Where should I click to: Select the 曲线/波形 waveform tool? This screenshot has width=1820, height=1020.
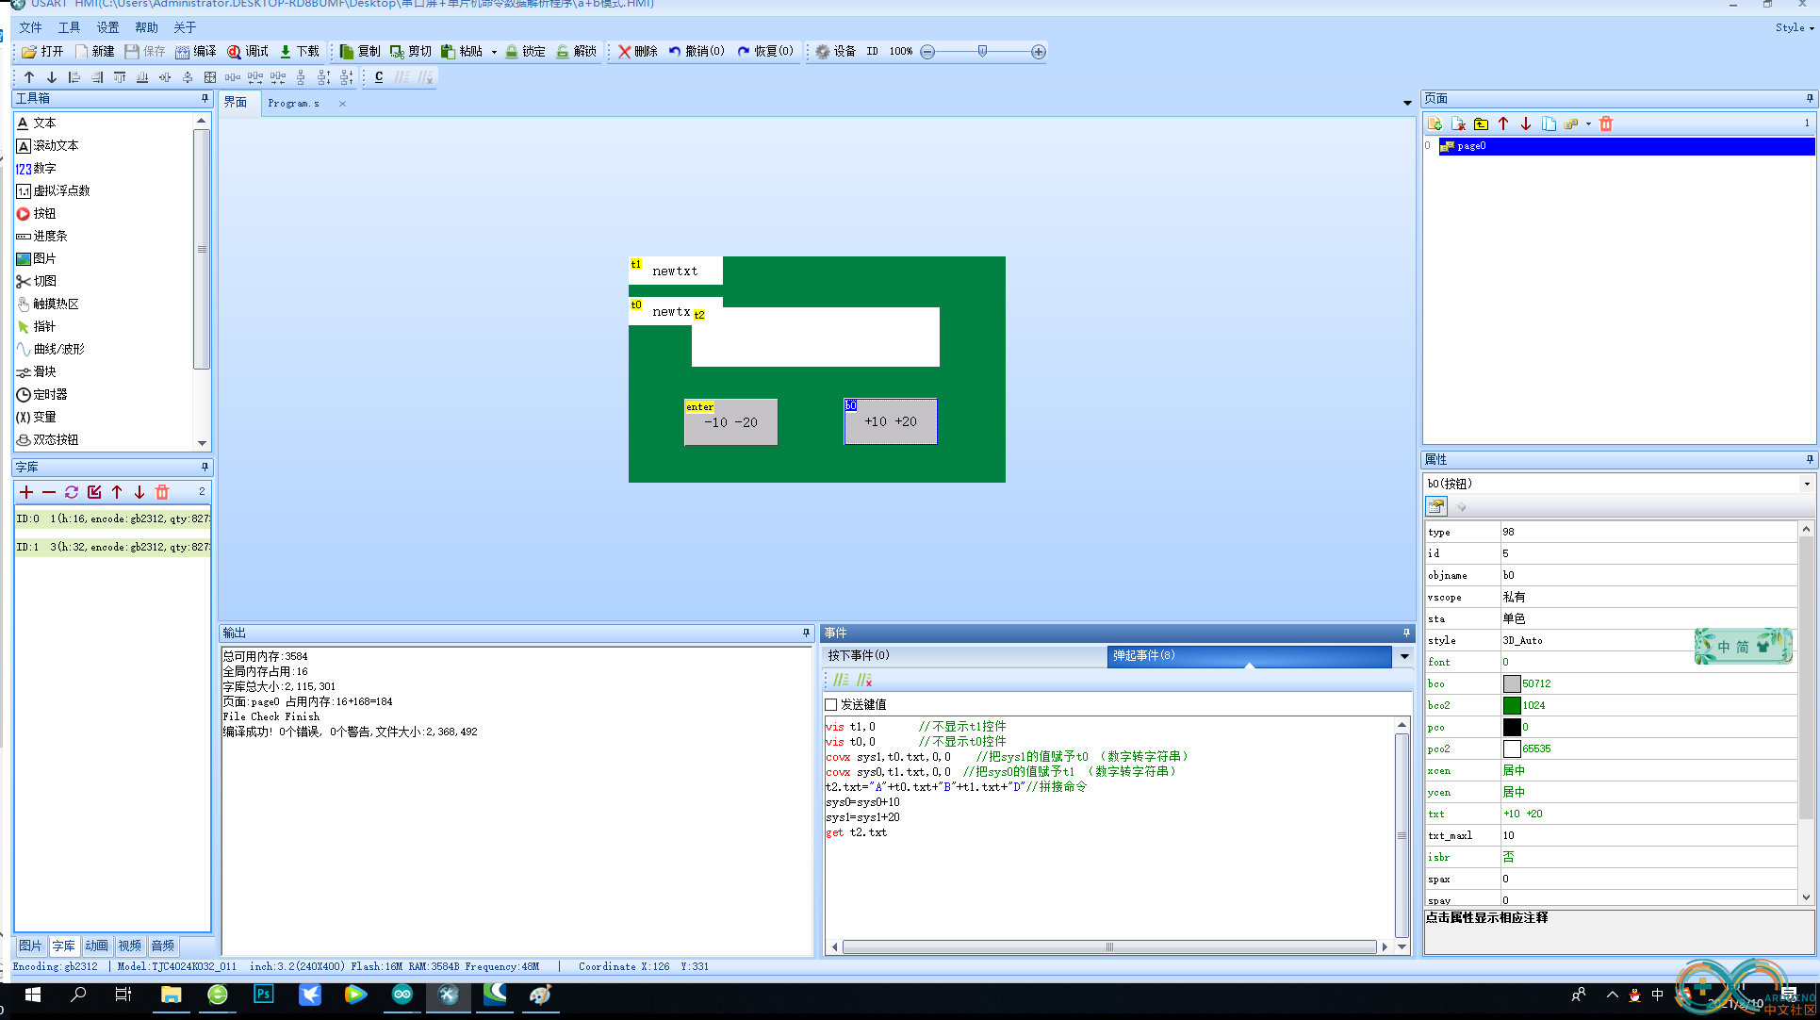pyautogui.click(x=51, y=349)
